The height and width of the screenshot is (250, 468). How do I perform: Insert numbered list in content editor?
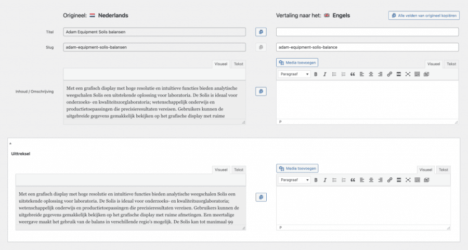(x=343, y=74)
